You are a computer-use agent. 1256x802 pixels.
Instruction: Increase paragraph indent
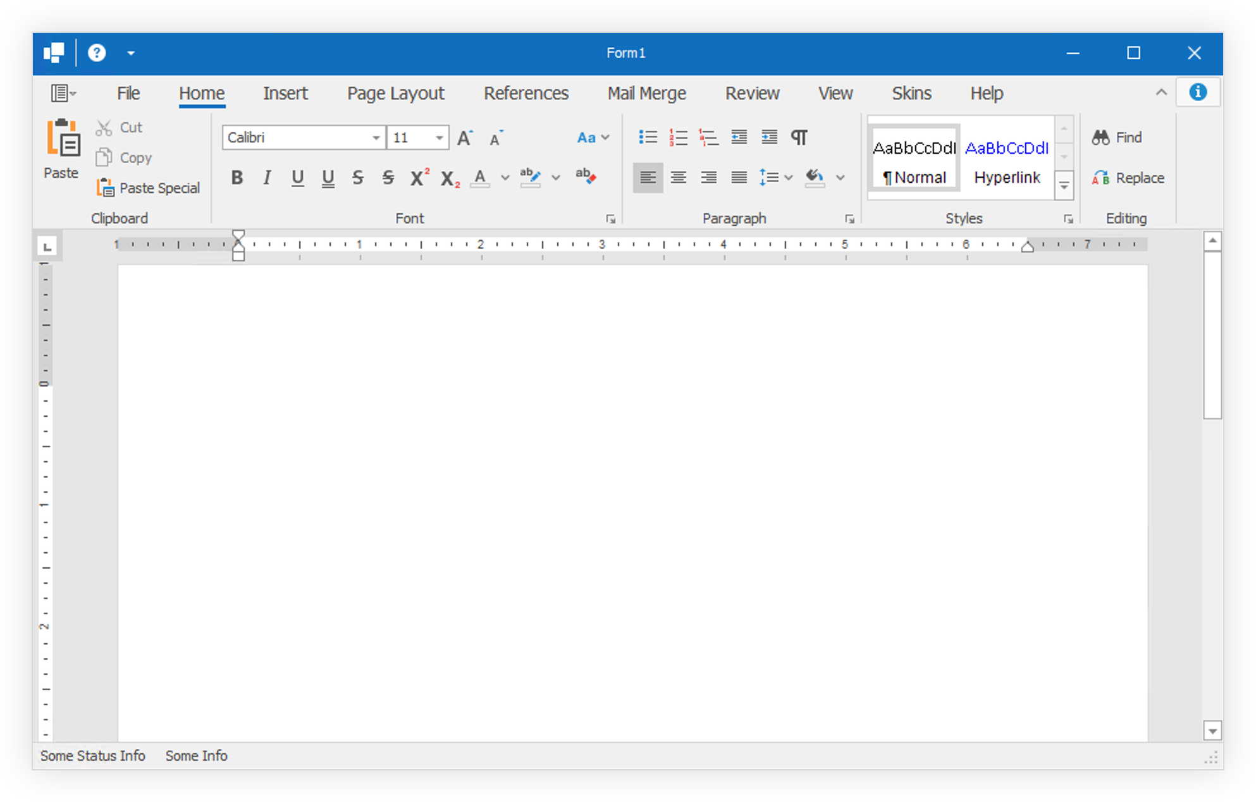point(769,137)
